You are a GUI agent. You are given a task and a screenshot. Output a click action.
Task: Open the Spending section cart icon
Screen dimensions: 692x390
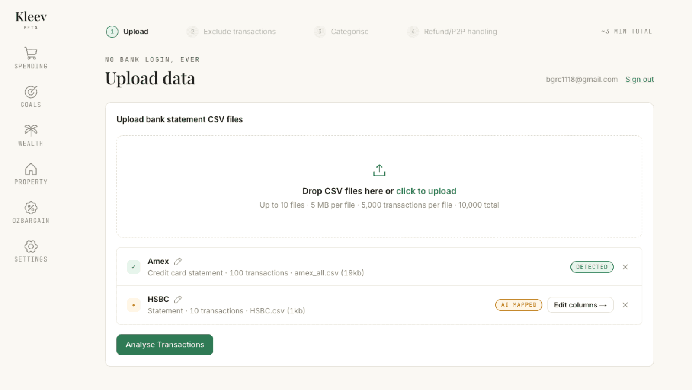click(x=31, y=53)
